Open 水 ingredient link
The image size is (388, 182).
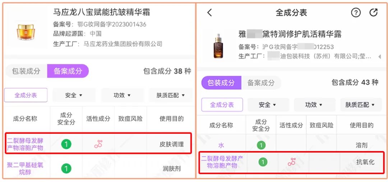[x=221, y=145]
